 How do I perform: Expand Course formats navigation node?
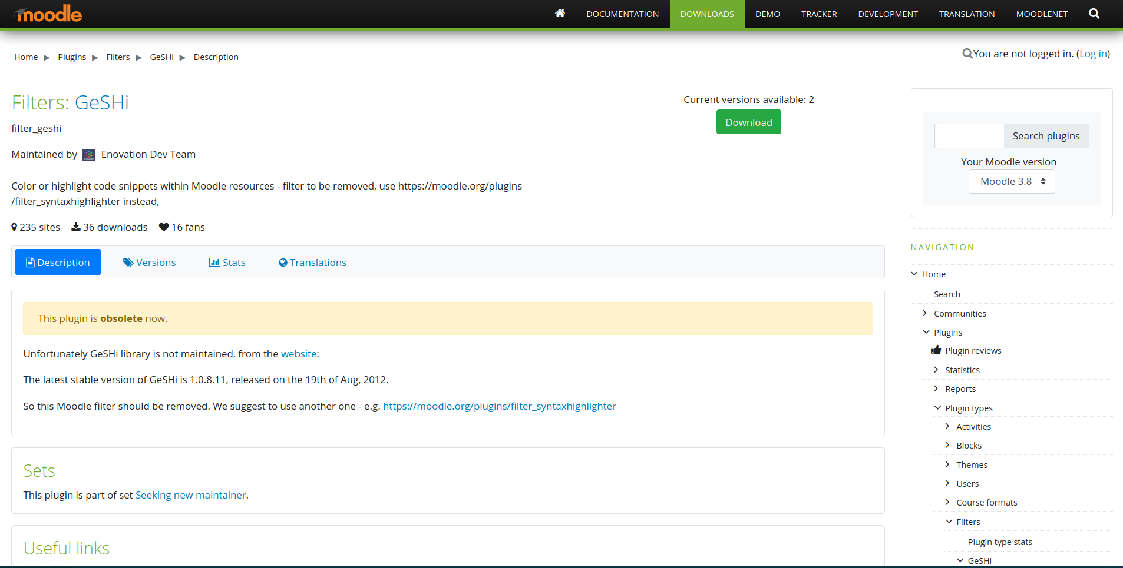947,502
